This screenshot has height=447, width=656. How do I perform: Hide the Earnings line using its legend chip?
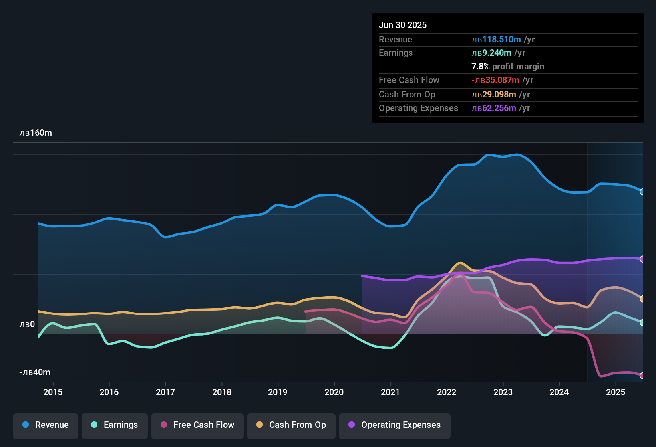click(115, 425)
